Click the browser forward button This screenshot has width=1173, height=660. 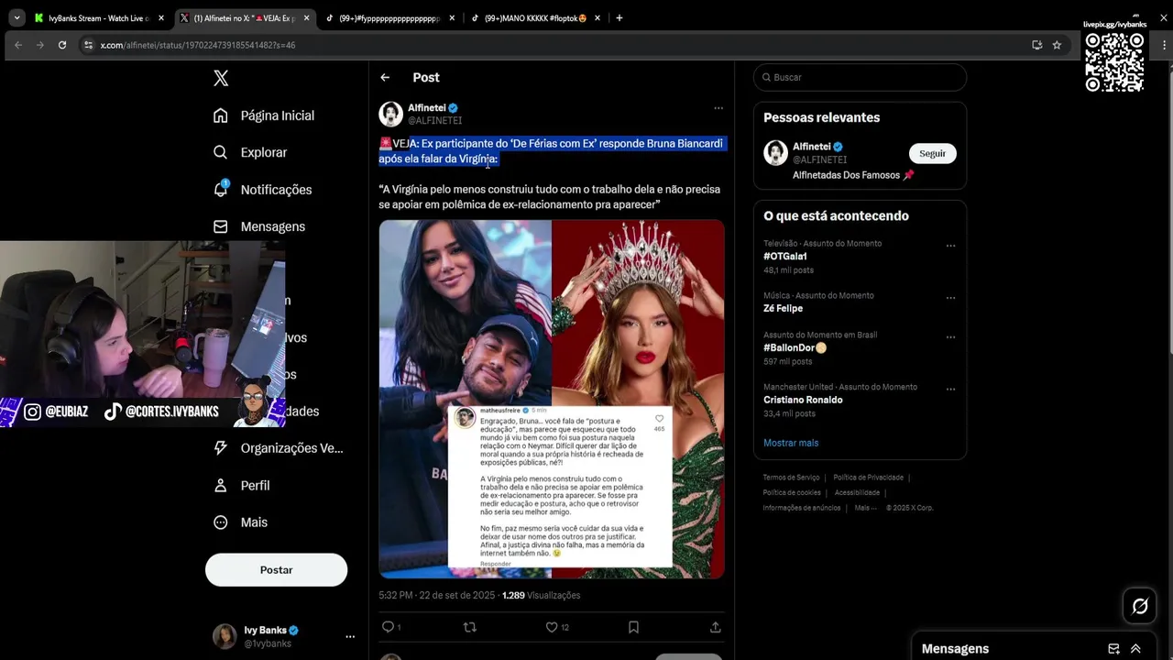pos(39,45)
